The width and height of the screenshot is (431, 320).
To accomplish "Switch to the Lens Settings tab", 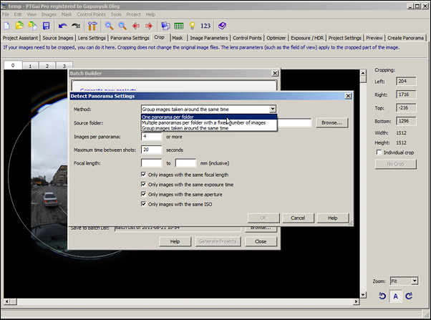I will pos(92,38).
